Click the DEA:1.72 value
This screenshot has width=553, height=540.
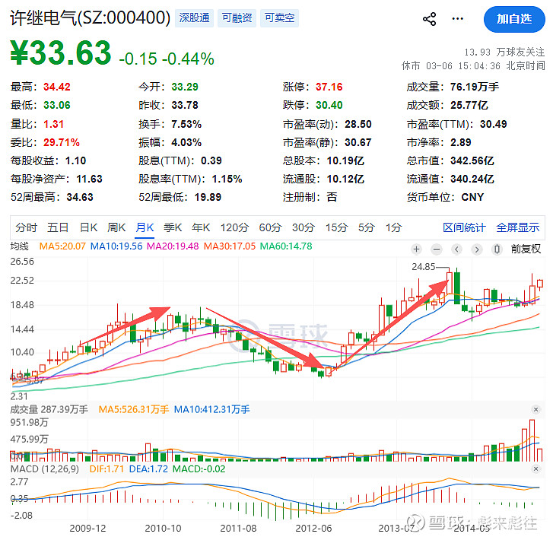pyautogui.click(x=148, y=469)
